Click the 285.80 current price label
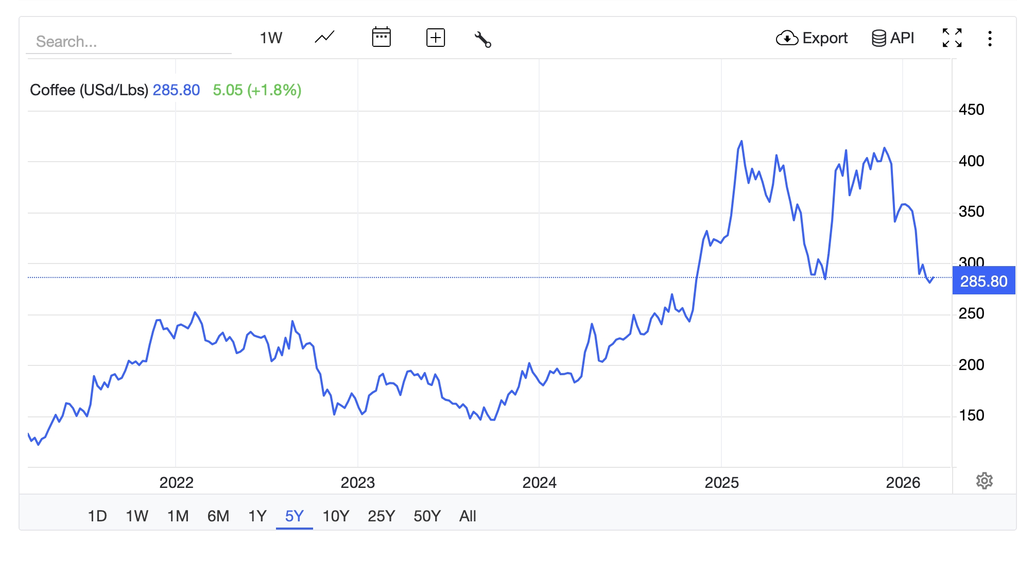 tap(984, 281)
